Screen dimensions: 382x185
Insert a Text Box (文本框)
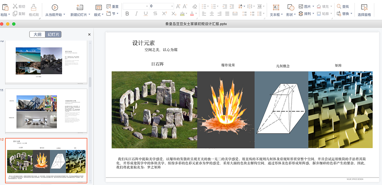click(x=276, y=10)
